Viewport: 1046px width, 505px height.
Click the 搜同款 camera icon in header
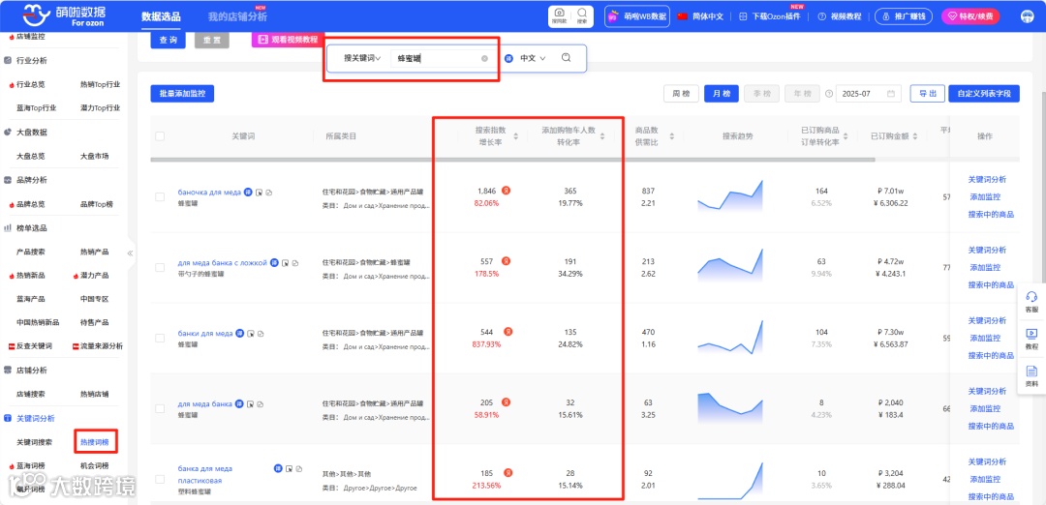pyautogui.click(x=559, y=16)
